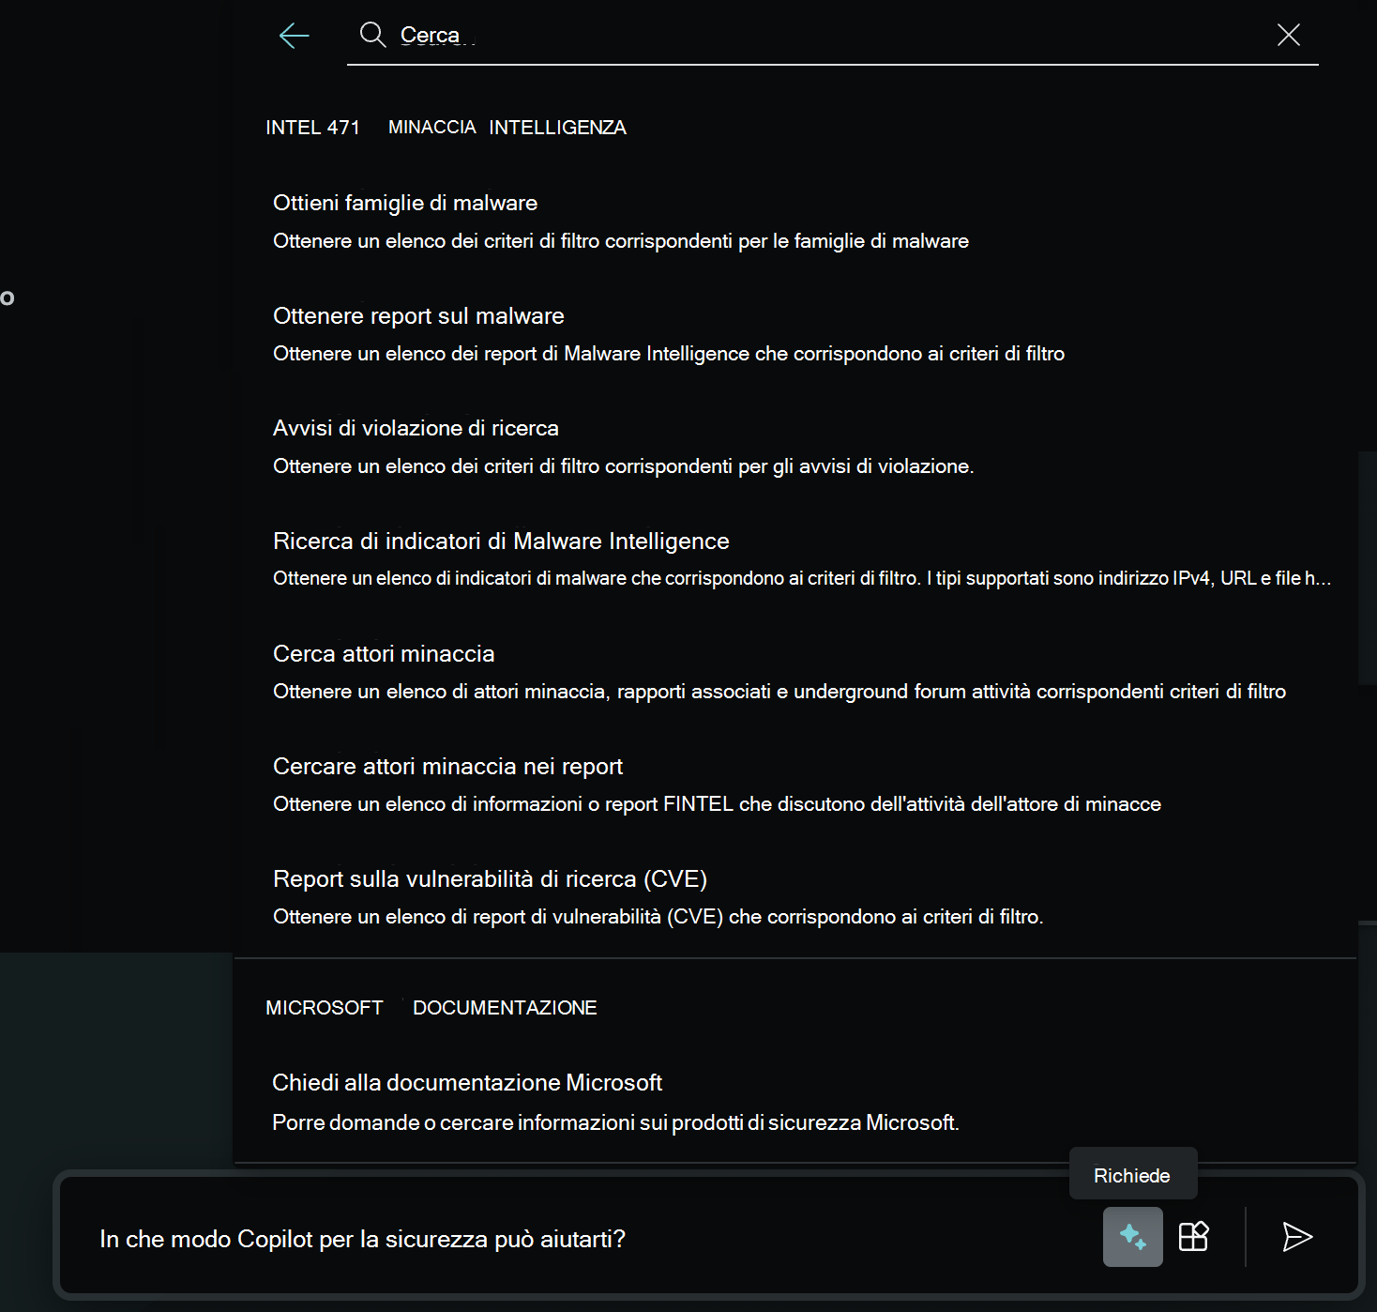Select the sparkle Richiede prompt icon

[x=1133, y=1237]
